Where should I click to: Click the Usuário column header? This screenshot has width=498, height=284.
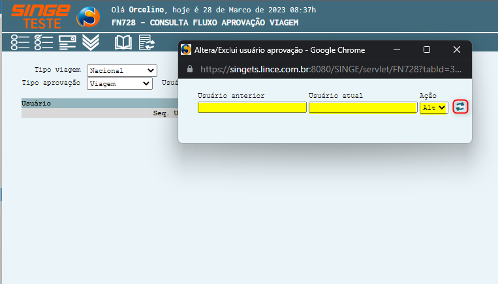(x=37, y=104)
